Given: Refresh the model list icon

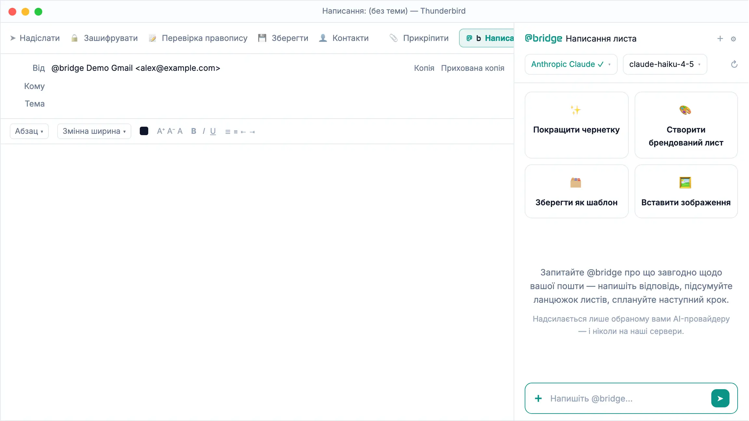Looking at the screenshot, I should coord(734,64).
